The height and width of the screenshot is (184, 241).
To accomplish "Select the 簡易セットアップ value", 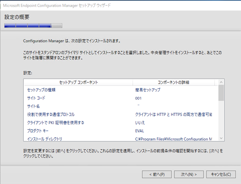I will 148,90.
